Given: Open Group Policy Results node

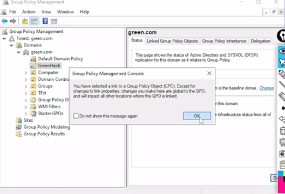Looking at the screenshot, I should click(44, 134).
